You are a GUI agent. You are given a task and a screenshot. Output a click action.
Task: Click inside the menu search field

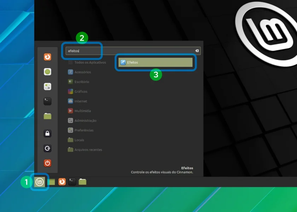(x=133, y=51)
